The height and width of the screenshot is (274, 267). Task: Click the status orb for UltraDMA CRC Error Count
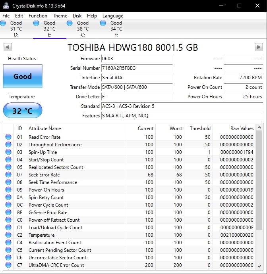click(x=8, y=265)
